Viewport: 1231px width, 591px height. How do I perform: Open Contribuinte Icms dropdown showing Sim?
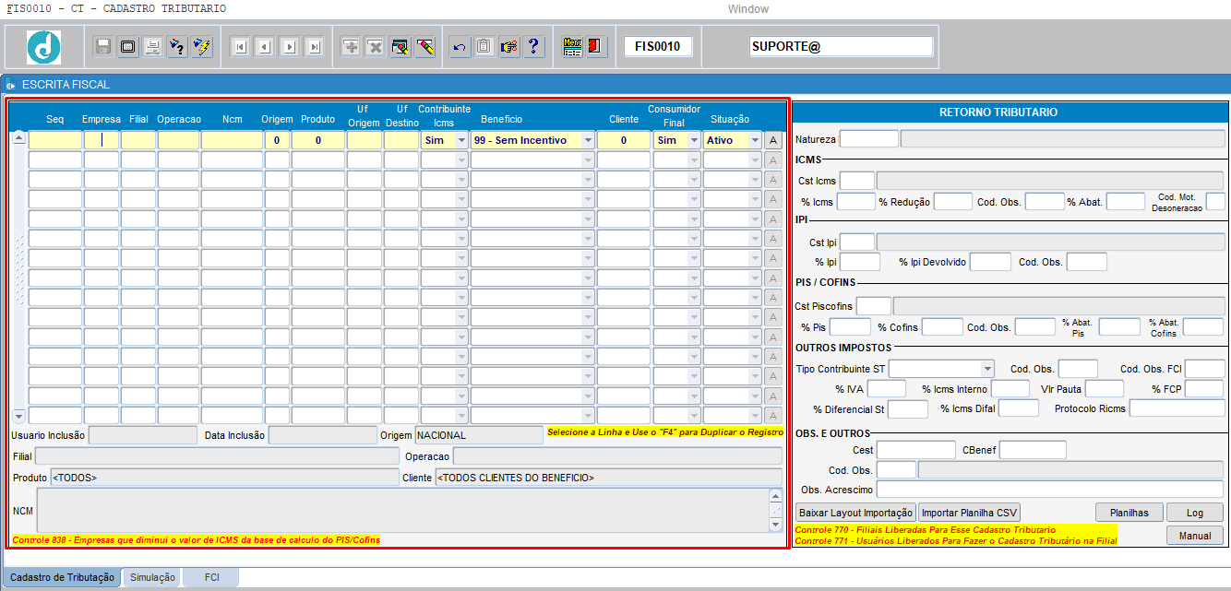click(461, 140)
